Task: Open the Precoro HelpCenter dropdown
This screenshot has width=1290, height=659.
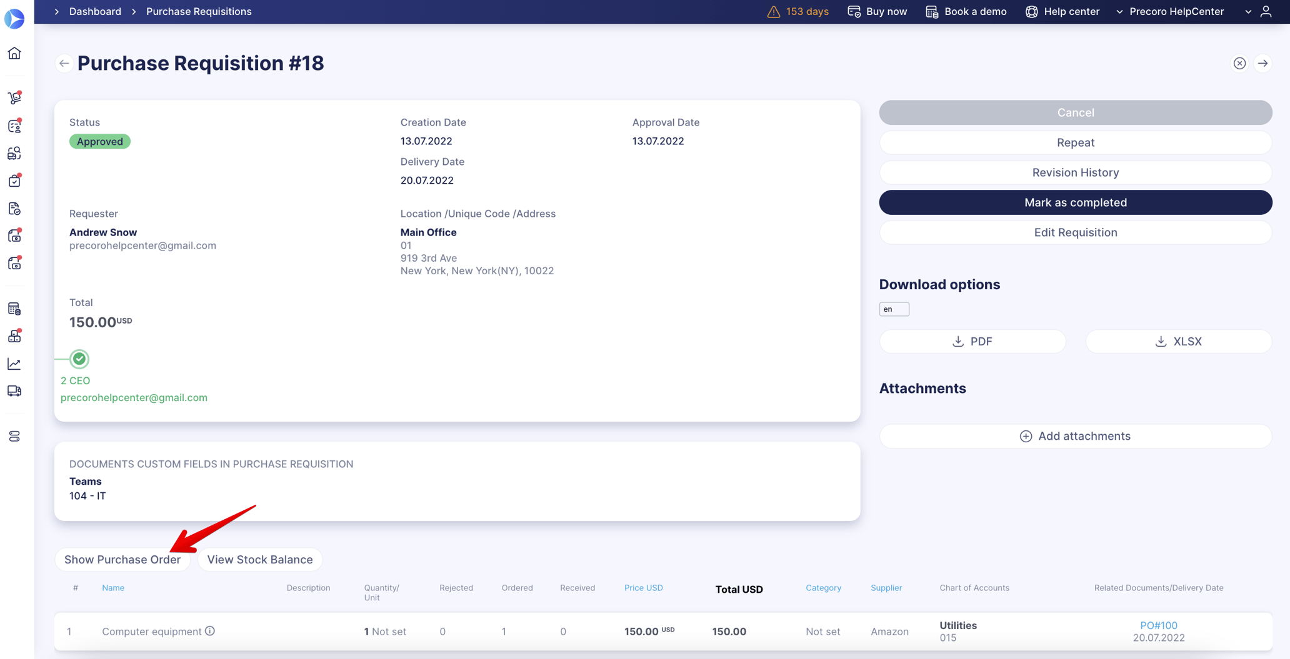Action: point(1170,11)
